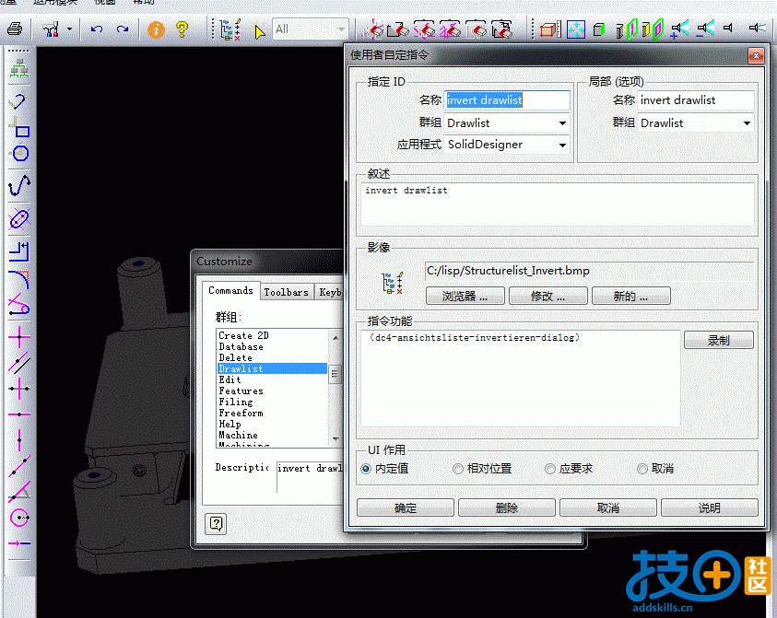This screenshot has width=777, height=618.
Task: Click the 确定 OK button
Action: [406, 507]
